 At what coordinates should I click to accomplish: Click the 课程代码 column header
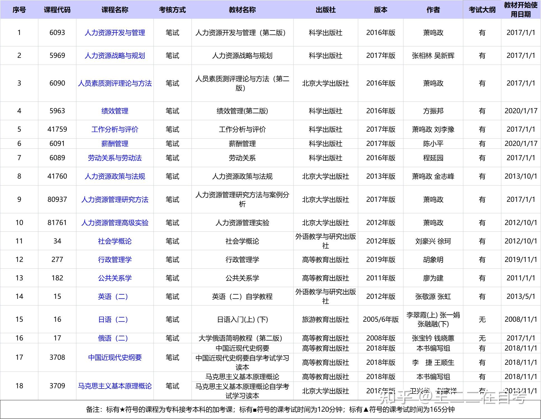57,10
